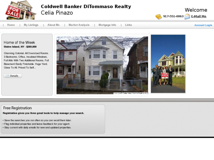Click the 'Flag individual properties' bullet
The height and width of the screenshot is (160, 214).
[36, 124]
